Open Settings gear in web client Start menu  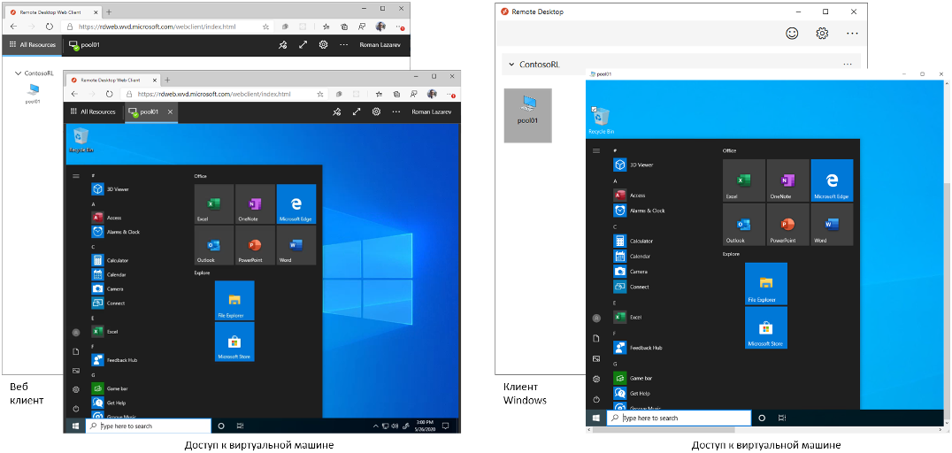76,389
